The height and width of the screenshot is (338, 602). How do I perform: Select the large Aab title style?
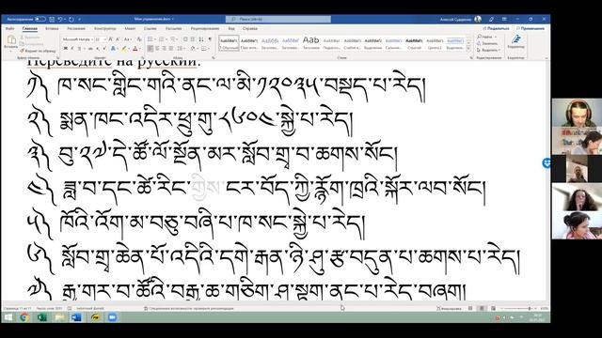(x=311, y=43)
